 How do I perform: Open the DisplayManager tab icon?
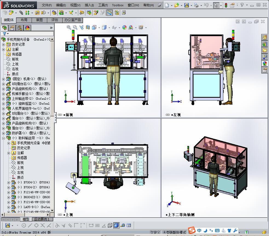[27, 28]
